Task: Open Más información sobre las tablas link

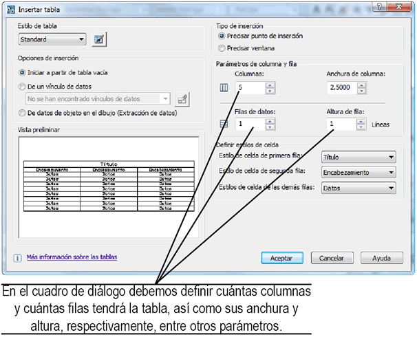Action: (x=72, y=257)
